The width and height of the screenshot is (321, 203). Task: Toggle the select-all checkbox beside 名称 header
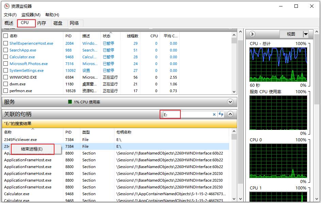coord(6,36)
